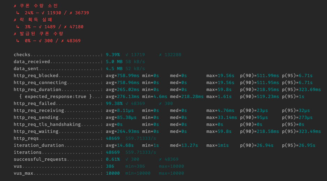Select avg=758.99ms in http_req_blocked row
327x181 pixels.
tap(122, 76)
